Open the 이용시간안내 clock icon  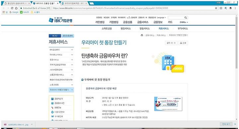pos(52,112)
